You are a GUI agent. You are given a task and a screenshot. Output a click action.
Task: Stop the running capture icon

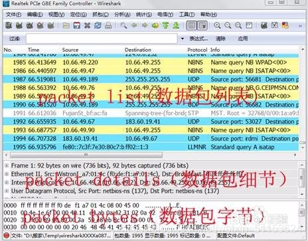[x=40, y=26]
